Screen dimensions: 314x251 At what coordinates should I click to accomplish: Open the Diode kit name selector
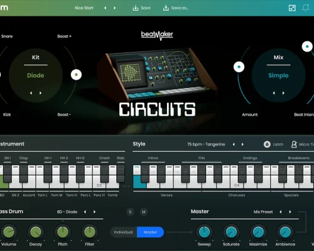[36, 75]
